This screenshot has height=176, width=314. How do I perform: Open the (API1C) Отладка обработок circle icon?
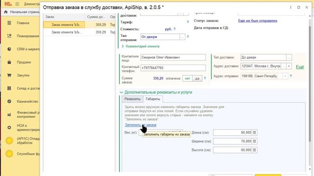(9, 141)
